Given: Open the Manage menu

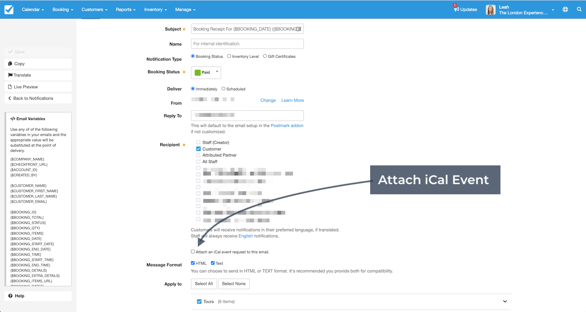Looking at the screenshot, I should point(185,9).
